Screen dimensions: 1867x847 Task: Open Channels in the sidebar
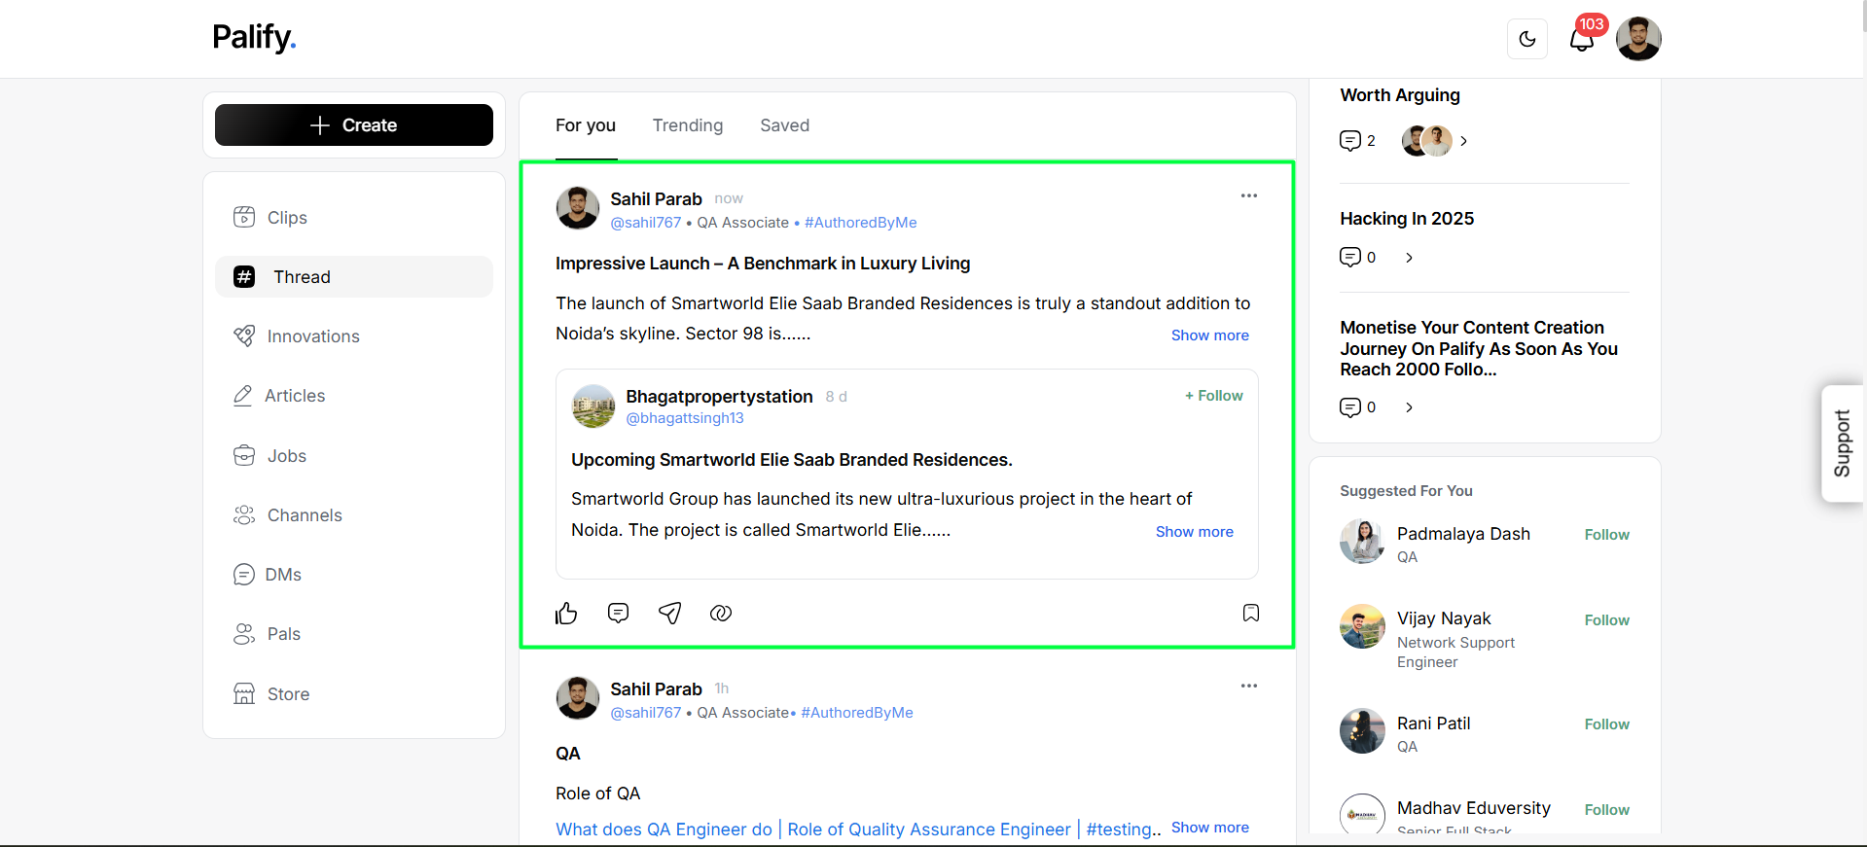(x=354, y=515)
